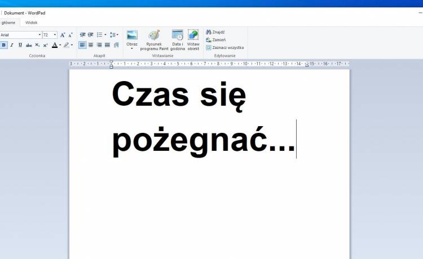Open paragraph settings dialog icon
Screen dimensions: 423x259
(116, 45)
